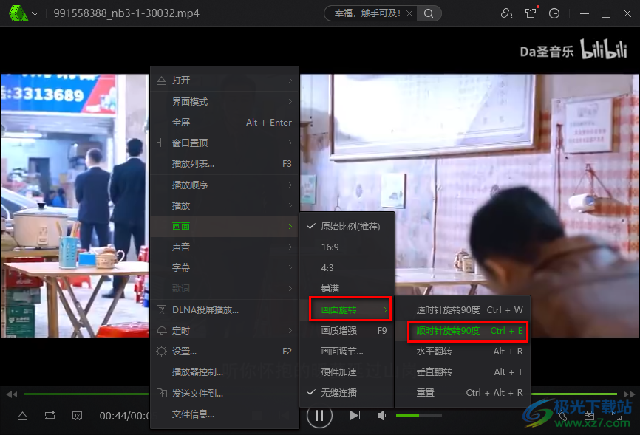Click the playback time 00:44 display

tap(125, 416)
